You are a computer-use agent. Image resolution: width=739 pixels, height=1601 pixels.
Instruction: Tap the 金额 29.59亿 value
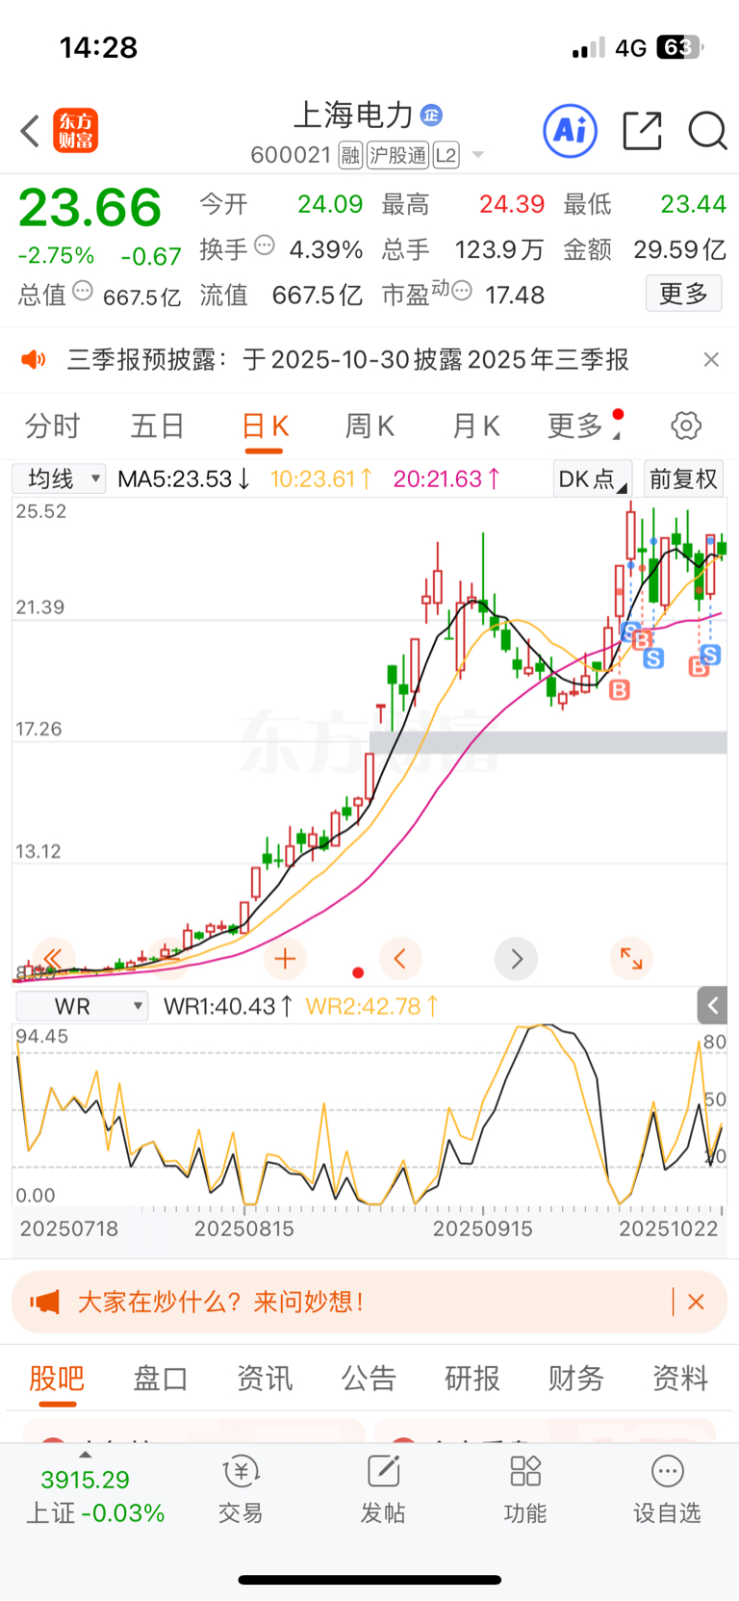point(679,250)
